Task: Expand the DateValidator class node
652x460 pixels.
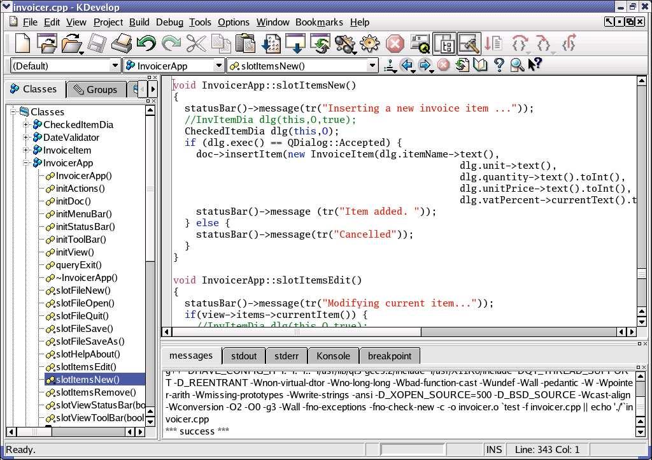Action: pos(25,137)
